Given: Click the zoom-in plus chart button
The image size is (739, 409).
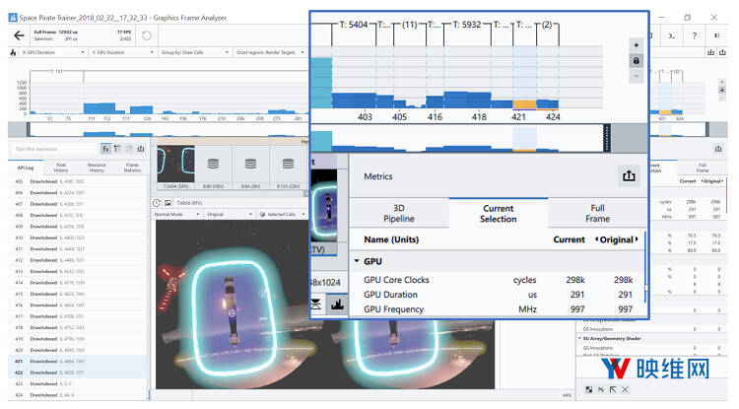Looking at the screenshot, I should pyautogui.click(x=636, y=45).
